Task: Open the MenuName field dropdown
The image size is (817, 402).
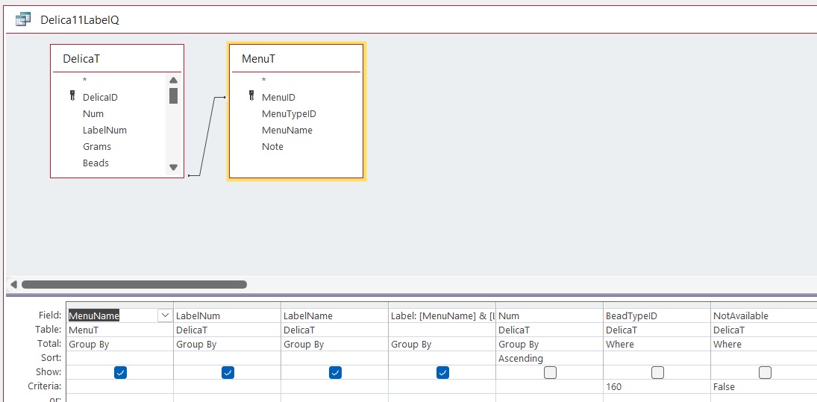Action: tap(165, 315)
